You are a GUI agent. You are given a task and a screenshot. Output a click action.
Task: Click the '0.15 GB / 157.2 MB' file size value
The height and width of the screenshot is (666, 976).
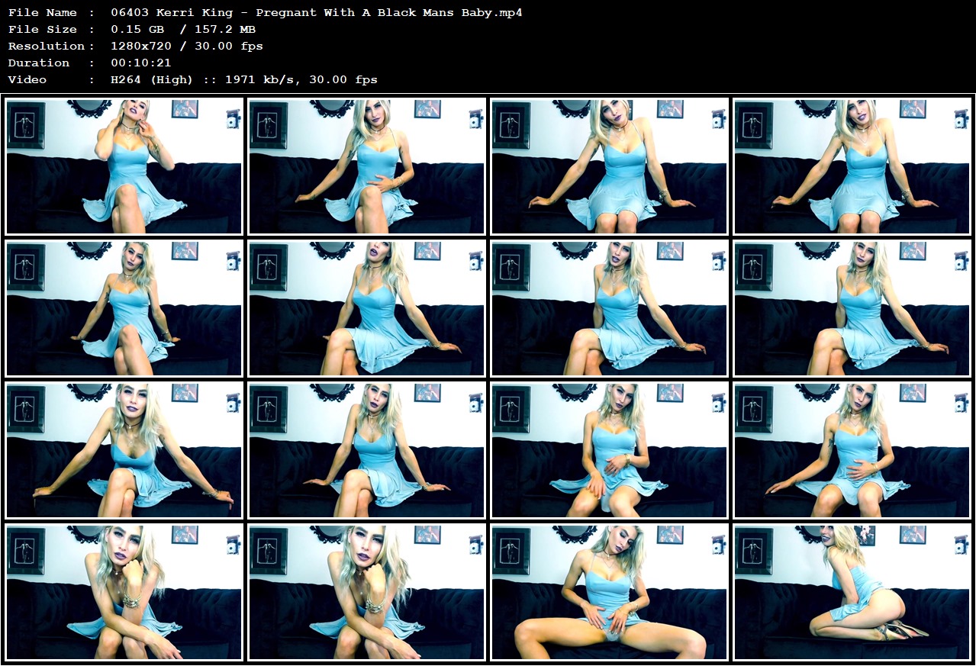click(183, 29)
